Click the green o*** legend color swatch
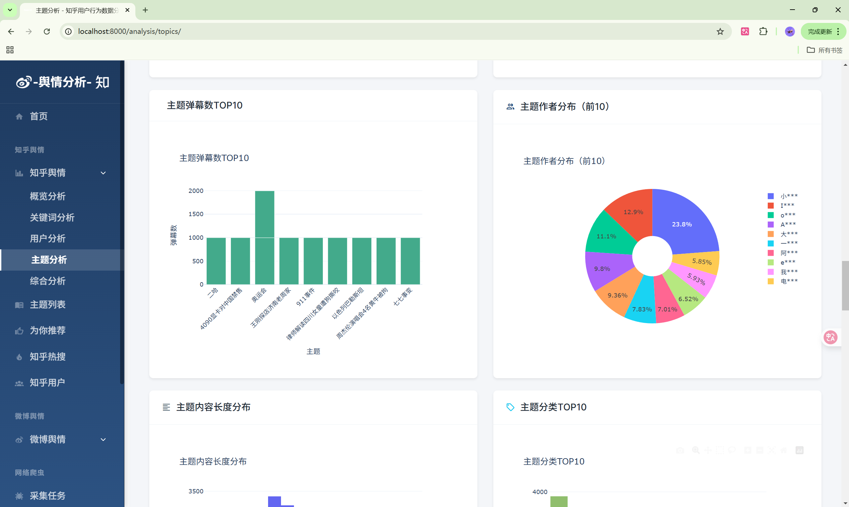The image size is (849, 507). [770, 215]
